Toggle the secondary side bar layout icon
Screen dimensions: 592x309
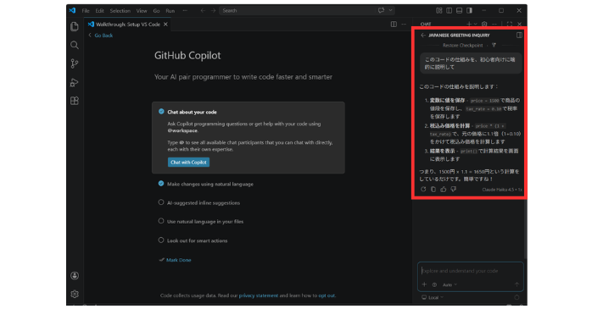(x=469, y=10)
